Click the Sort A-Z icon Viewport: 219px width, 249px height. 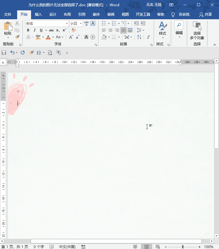coord(139,37)
